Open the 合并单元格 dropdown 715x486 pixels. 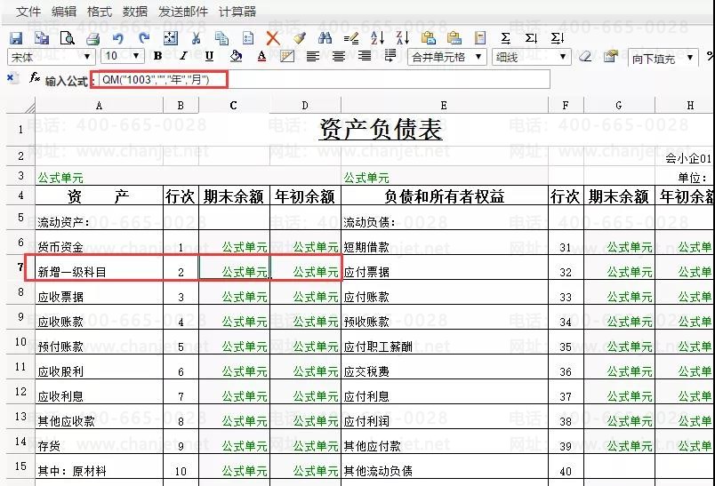[x=447, y=57]
